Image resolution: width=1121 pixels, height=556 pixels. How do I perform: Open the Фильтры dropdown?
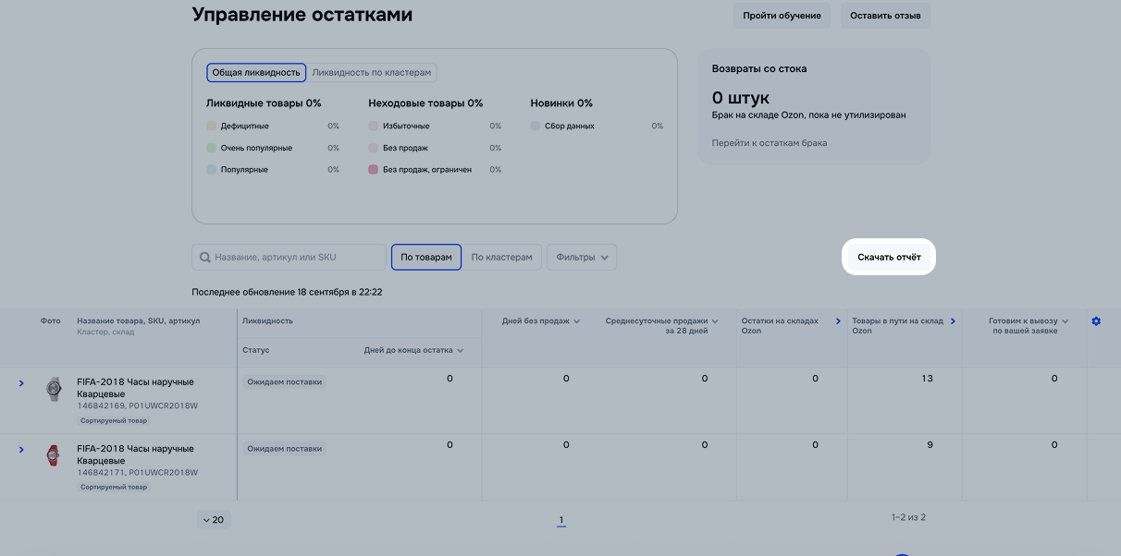(x=582, y=258)
